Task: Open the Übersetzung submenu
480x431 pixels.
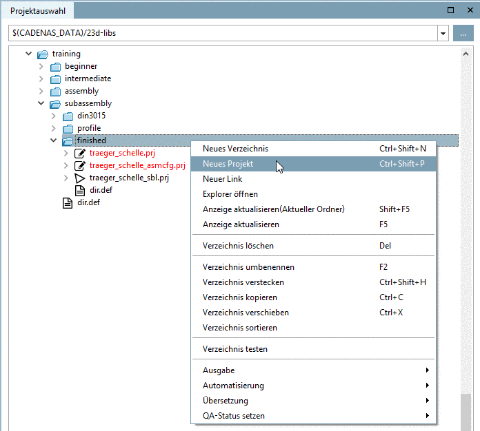Action: pos(313,401)
